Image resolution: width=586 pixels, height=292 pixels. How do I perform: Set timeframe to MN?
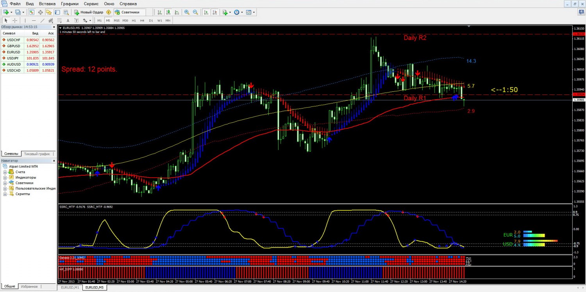(x=168, y=20)
